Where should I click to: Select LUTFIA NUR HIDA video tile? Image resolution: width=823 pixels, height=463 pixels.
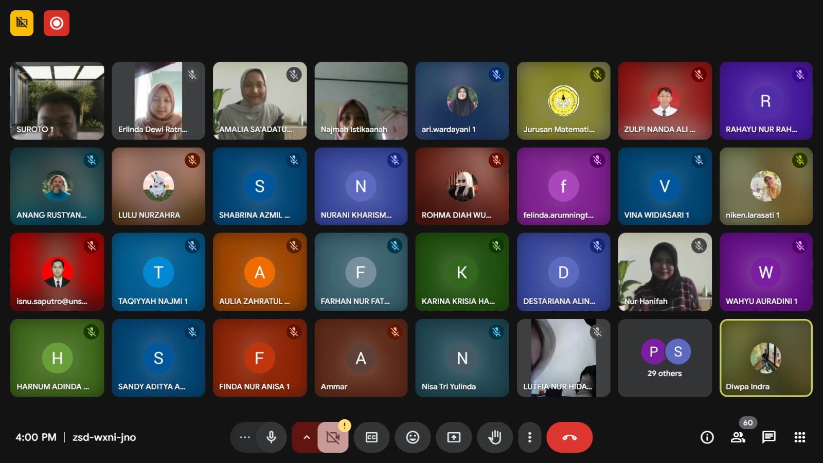point(563,358)
